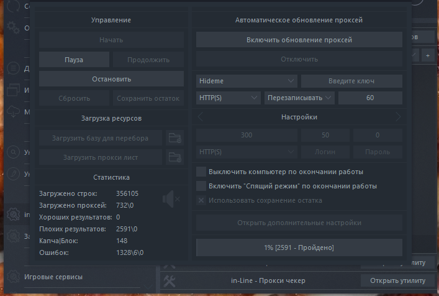Click the cloud download icon in left sidebar
The height and width of the screenshot is (296, 439).
[x=13, y=111]
